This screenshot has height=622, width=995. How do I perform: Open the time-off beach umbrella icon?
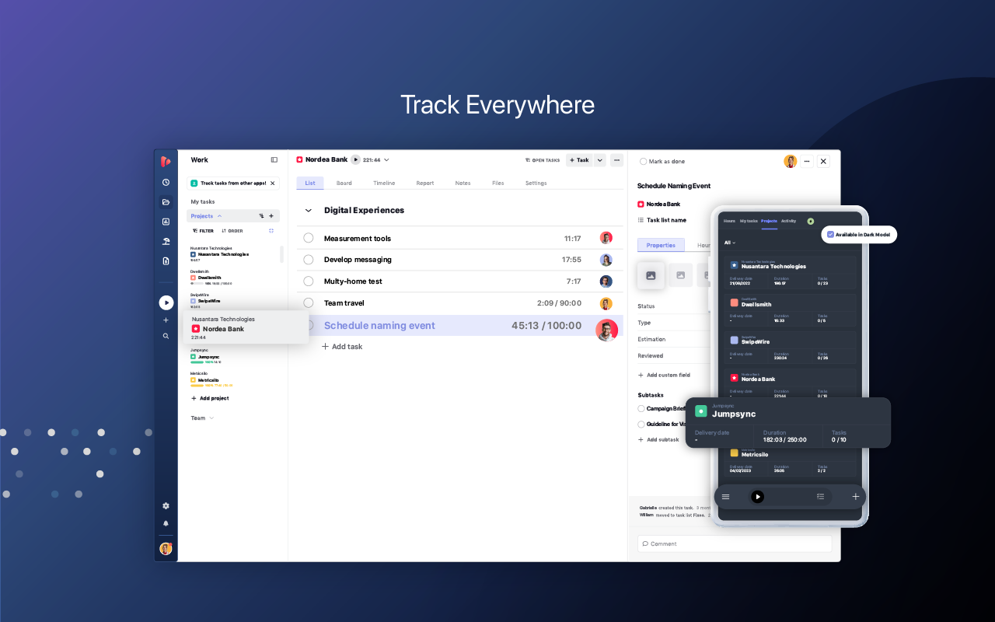click(166, 241)
